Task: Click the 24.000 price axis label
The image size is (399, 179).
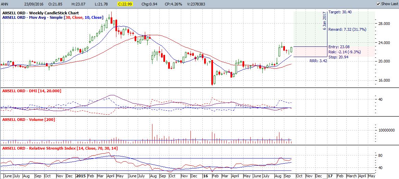Action: pyautogui.click(x=385, y=43)
